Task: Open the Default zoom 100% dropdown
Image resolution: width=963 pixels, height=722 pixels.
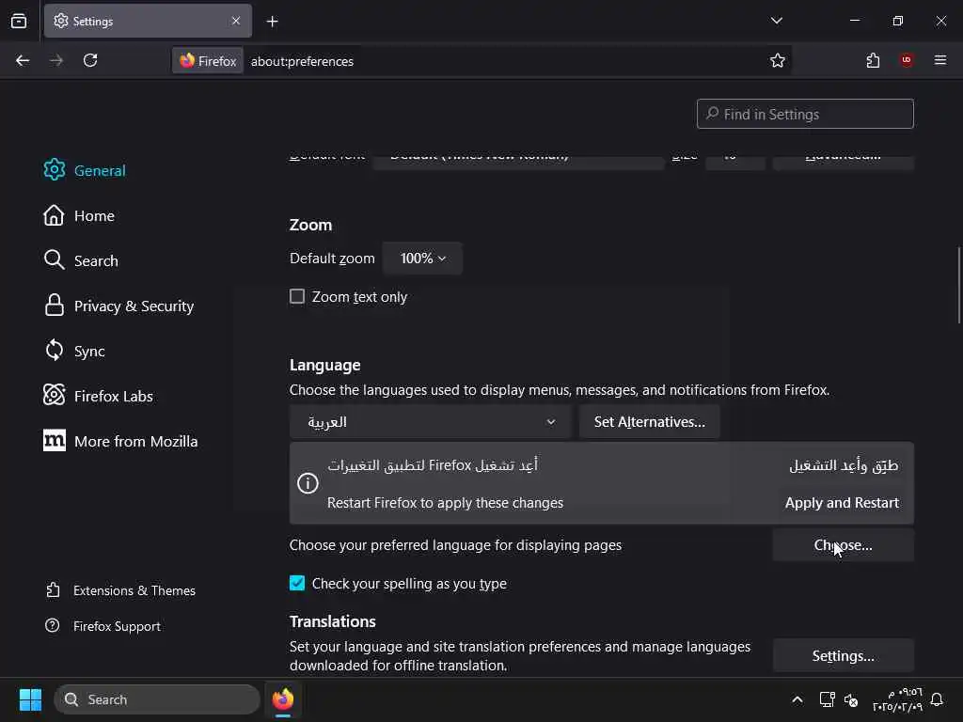Action: [422, 259]
